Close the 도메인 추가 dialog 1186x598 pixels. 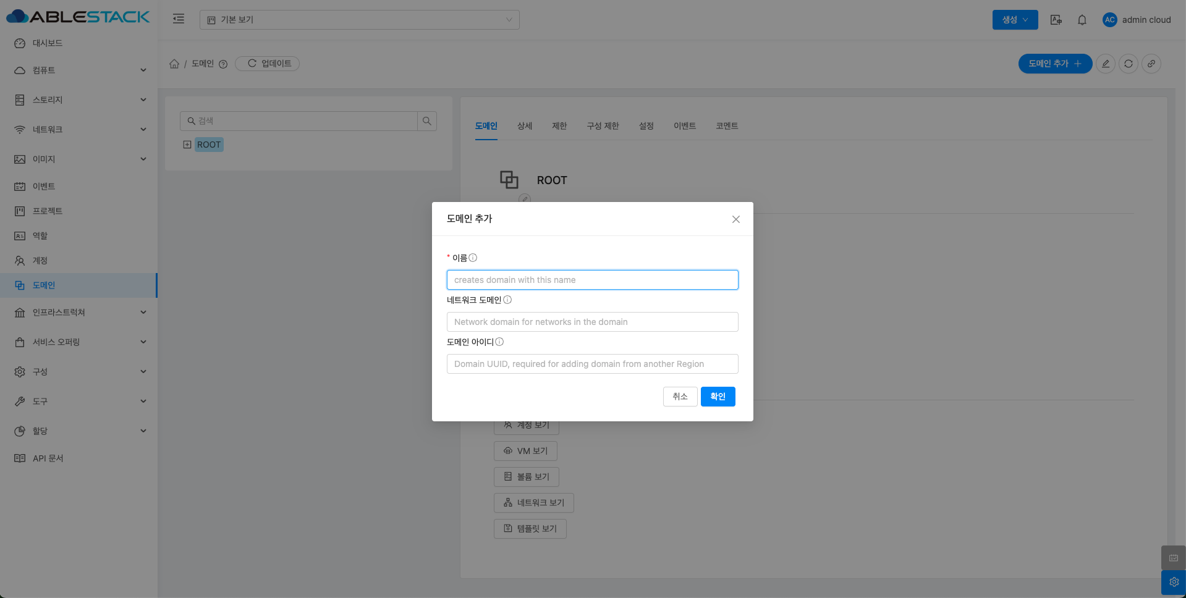735,219
